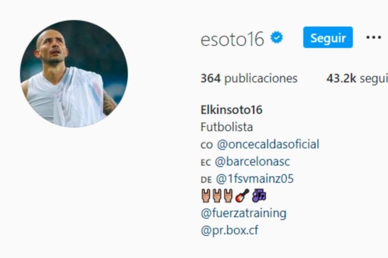Open the @barcelonasc profile link
This screenshot has height=258, width=388.
point(252,161)
